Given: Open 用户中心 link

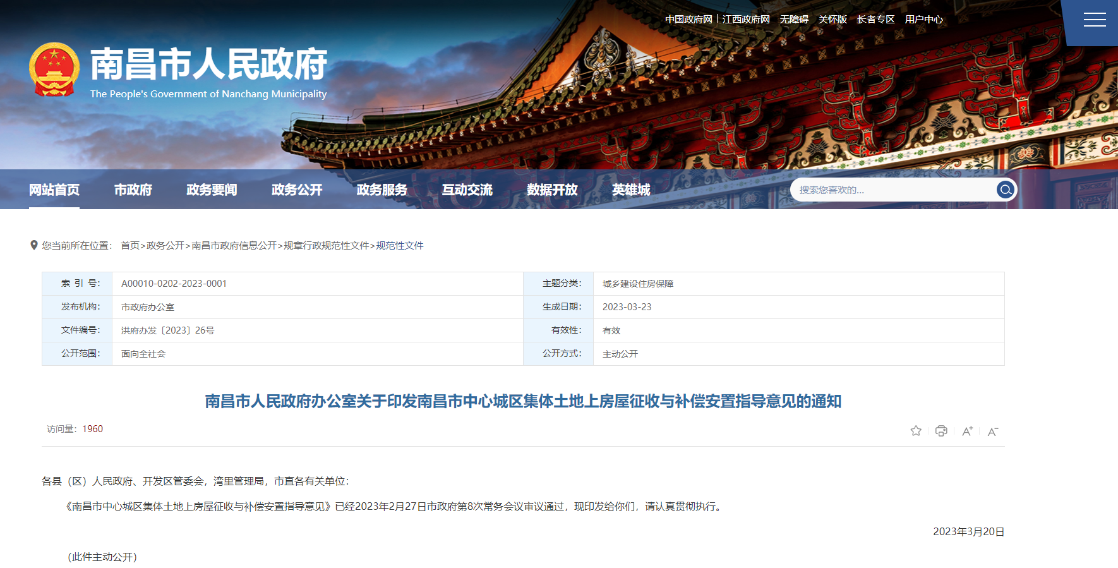Looking at the screenshot, I should 923,20.
